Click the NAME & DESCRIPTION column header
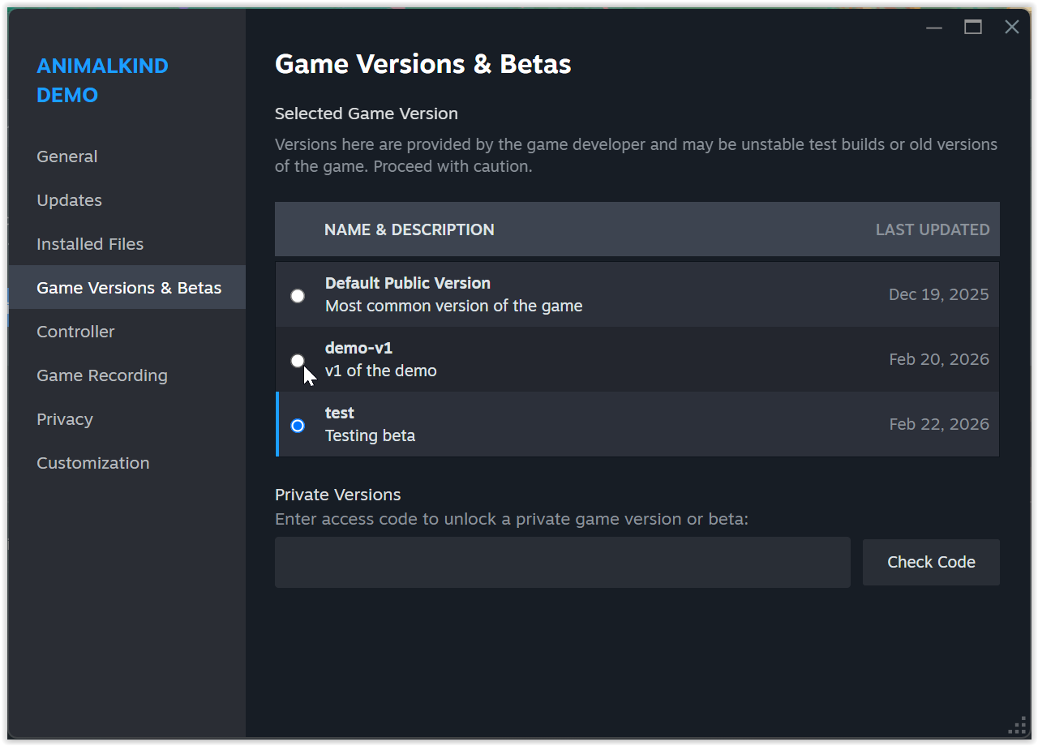This screenshot has width=1038, height=746. (410, 229)
